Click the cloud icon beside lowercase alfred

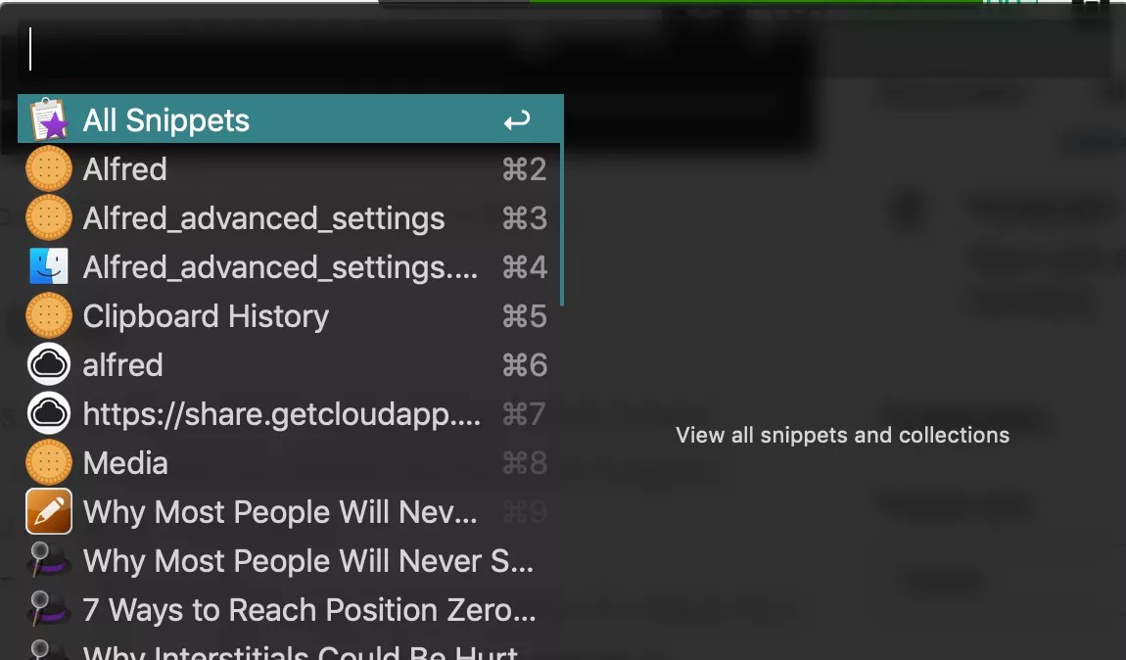49,365
